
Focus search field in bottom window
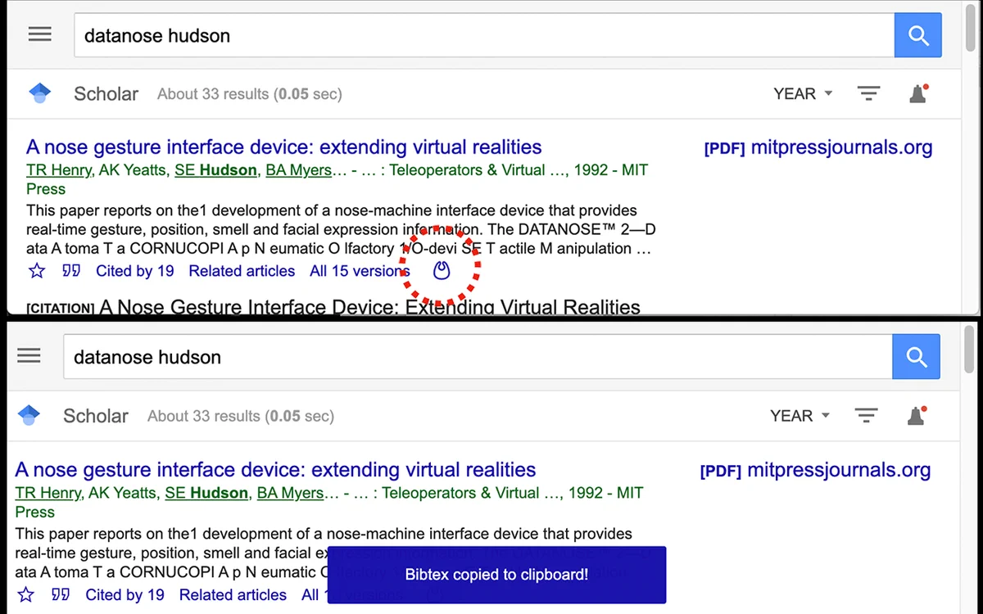pyautogui.click(x=478, y=357)
